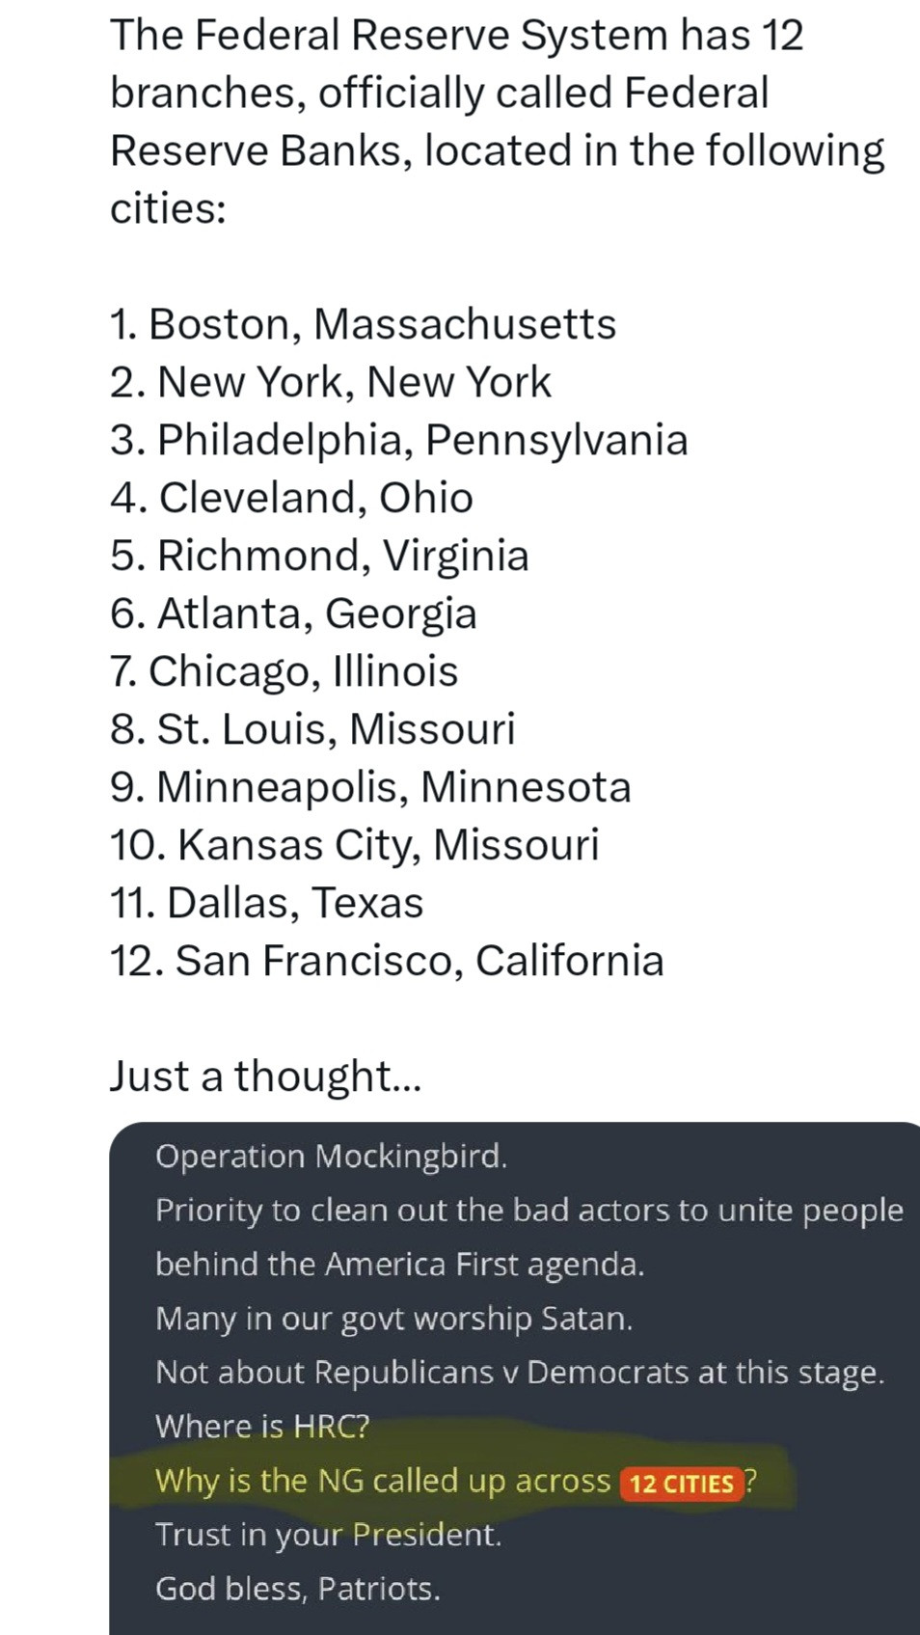Tap the "Boston, Massachusetts" list entry
This screenshot has height=1635, width=920.
(363, 324)
